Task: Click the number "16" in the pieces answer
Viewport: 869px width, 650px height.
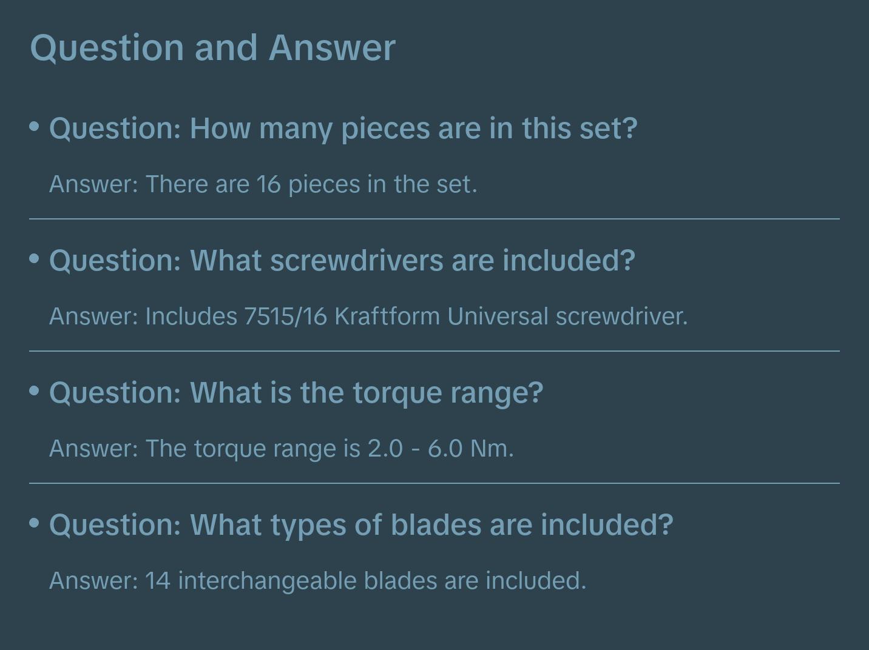Action: (268, 184)
